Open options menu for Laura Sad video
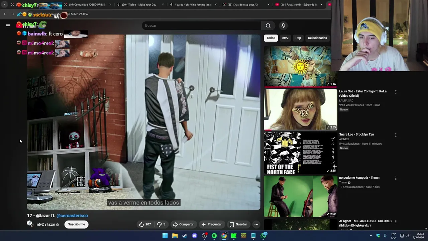This screenshot has height=241, width=428. tap(396, 92)
